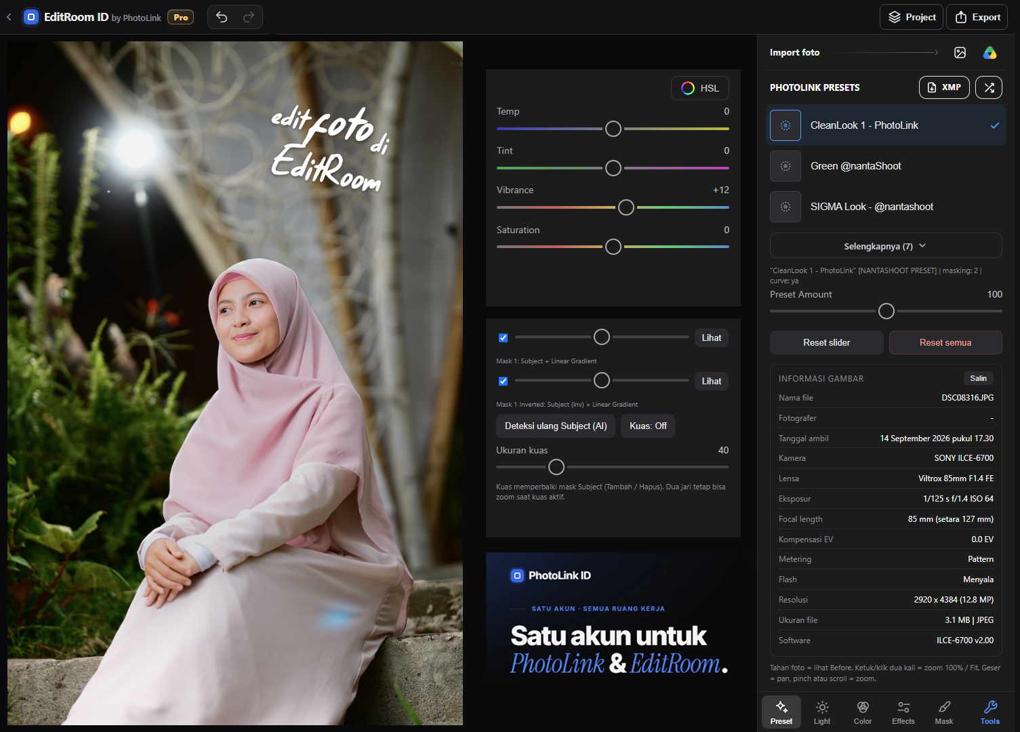Click the portrait photo preview
This screenshot has width=1020, height=732.
pyautogui.click(x=235, y=383)
